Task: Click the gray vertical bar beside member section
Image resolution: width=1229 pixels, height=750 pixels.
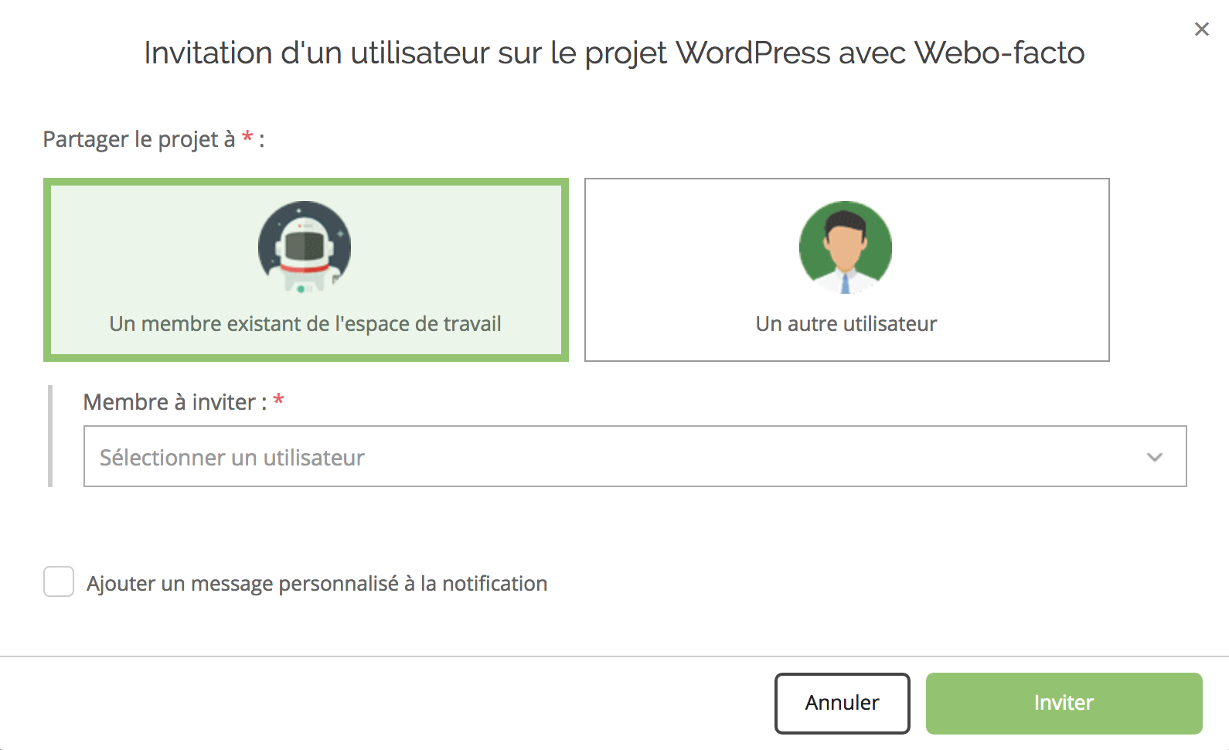Action: (x=50, y=436)
